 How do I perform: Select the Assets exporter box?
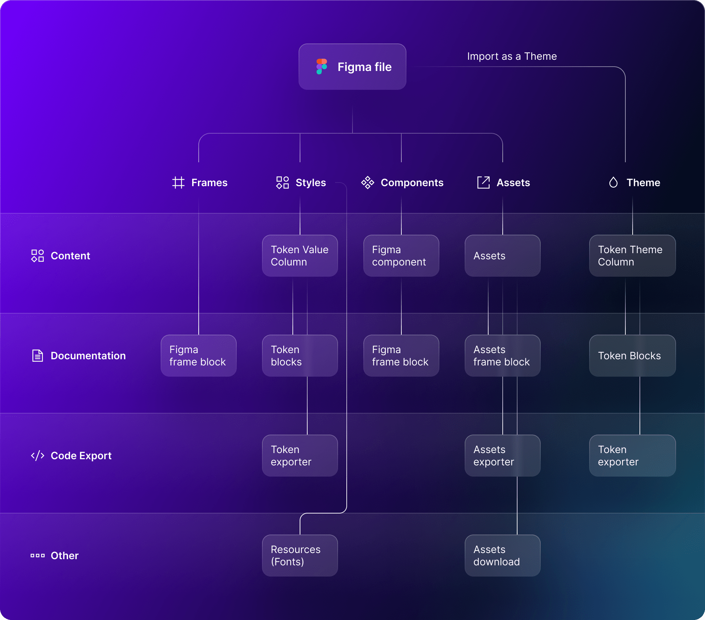pyautogui.click(x=503, y=456)
